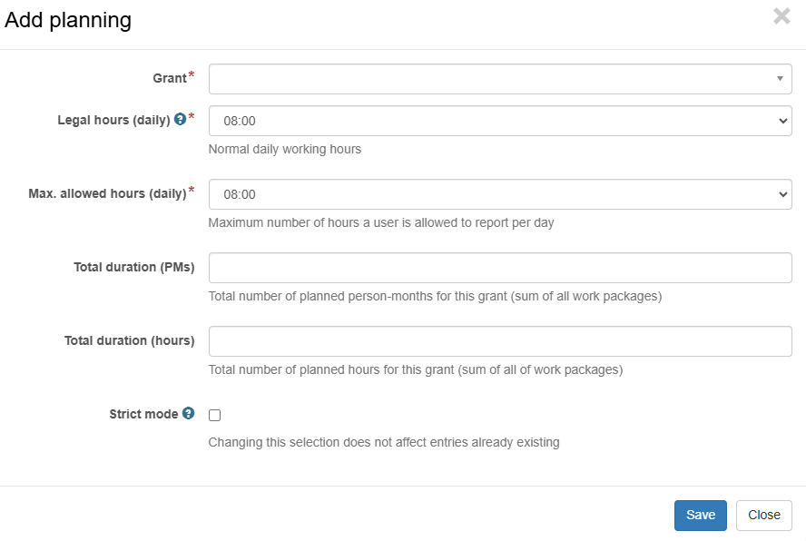Enable the Strict mode checkbox
806x541 pixels.
(215, 415)
